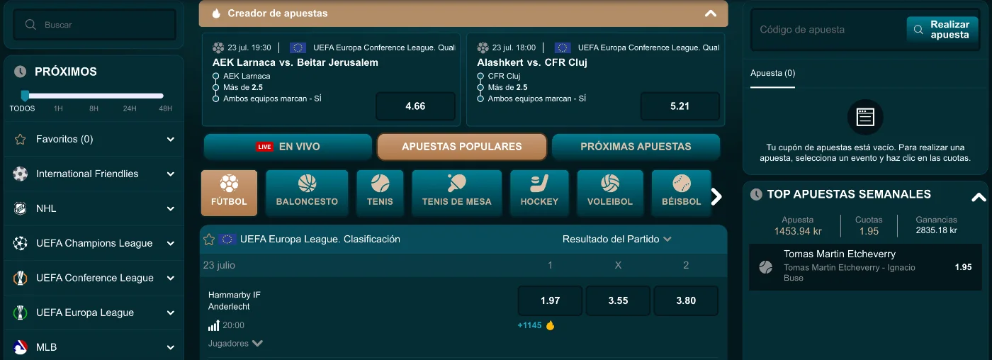Image resolution: width=992 pixels, height=360 pixels.
Task: Click the Favoritos star icon
Action: [x=21, y=139]
